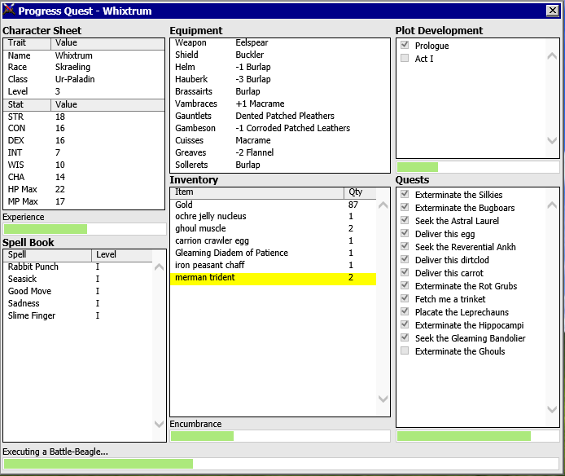Toggle Exterminate the Ghouls checkbox
Viewport: 565px width, 476px height.
coord(405,350)
